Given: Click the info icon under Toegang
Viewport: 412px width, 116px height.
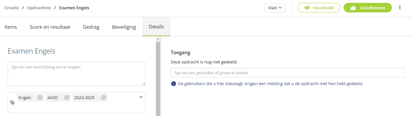Looking at the screenshot, I should [x=174, y=84].
